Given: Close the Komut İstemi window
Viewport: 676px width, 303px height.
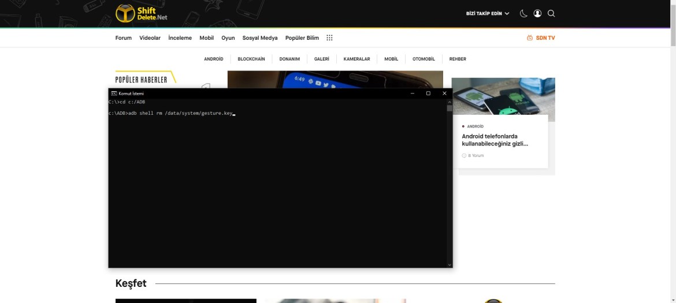Looking at the screenshot, I should coord(444,93).
